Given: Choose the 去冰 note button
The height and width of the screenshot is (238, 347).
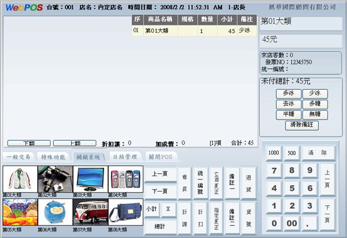Looking at the screenshot, I should click(x=288, y=104).
